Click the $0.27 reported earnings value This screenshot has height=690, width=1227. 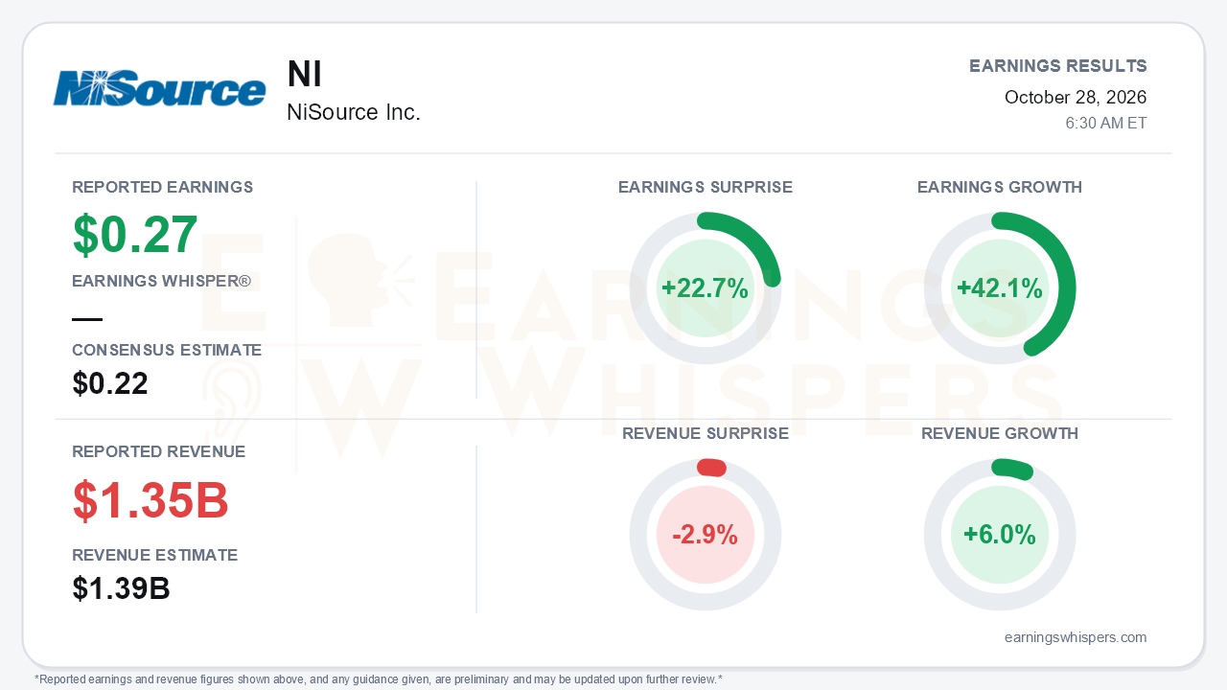135,235
